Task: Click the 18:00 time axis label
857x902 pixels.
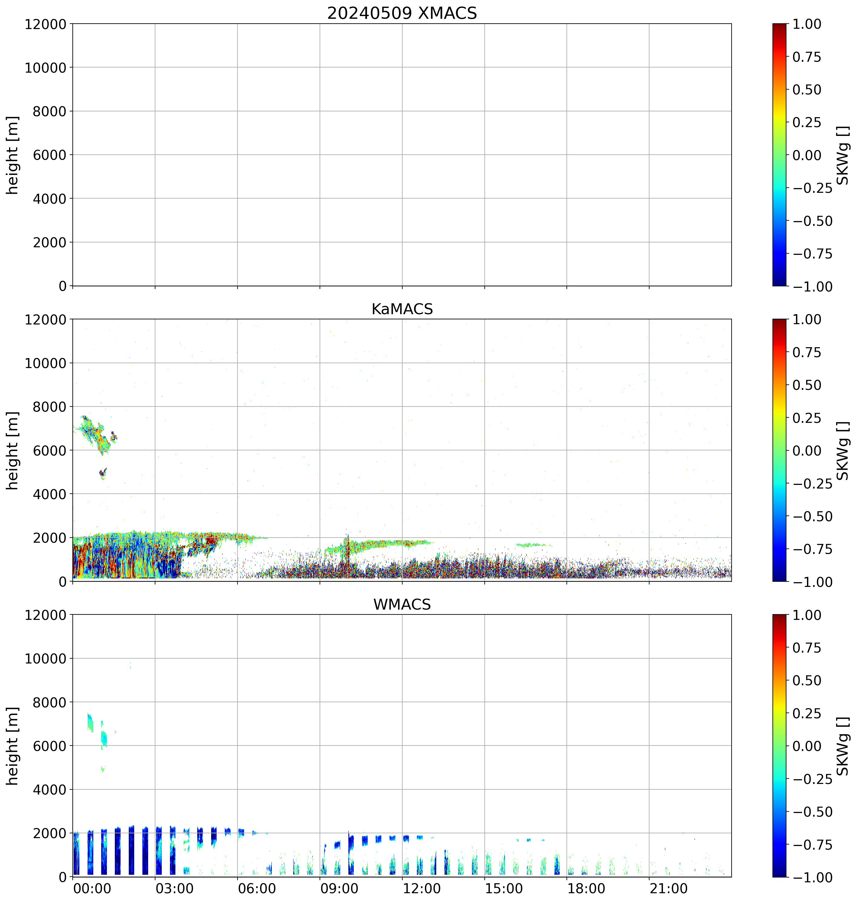Action: point(586,889)
